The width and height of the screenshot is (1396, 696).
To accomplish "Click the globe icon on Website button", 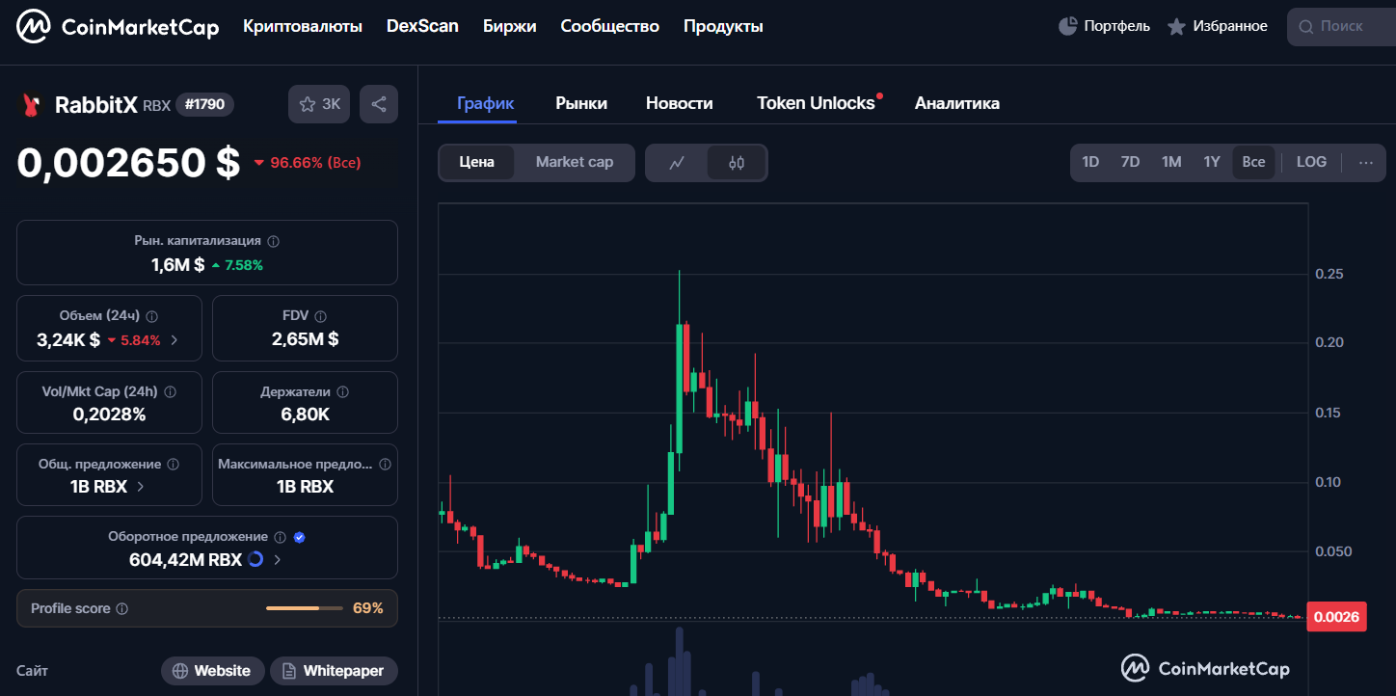I will point(180,671).
